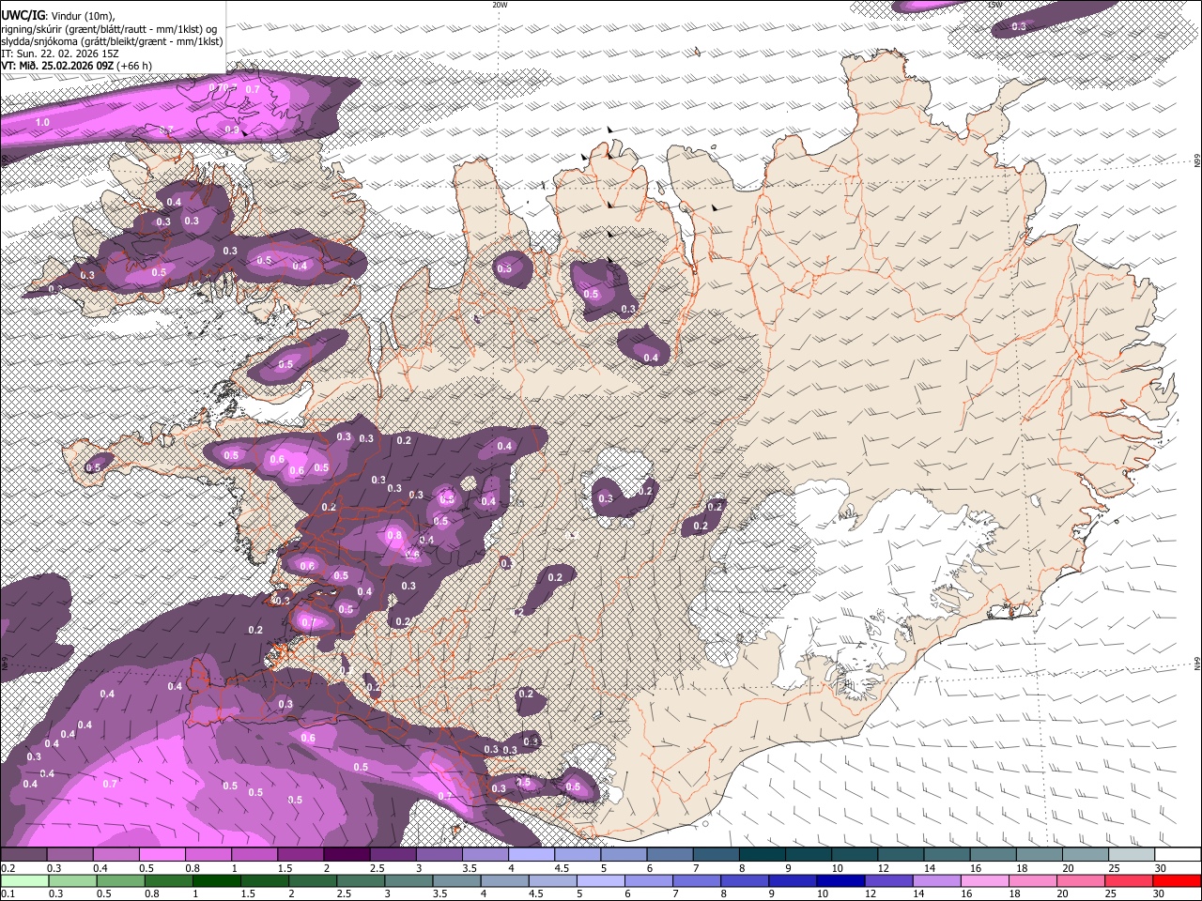Click the "0.8" precipitation value on the map

[x=394, y=536]
